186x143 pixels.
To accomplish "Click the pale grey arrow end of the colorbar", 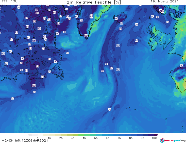I will 29,135.
